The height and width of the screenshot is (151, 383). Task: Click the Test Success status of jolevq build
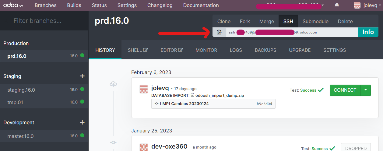[307, 90]
